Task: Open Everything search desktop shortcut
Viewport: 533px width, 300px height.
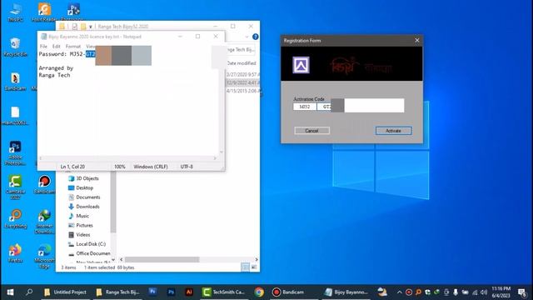Action: click(x=15, y=219)
